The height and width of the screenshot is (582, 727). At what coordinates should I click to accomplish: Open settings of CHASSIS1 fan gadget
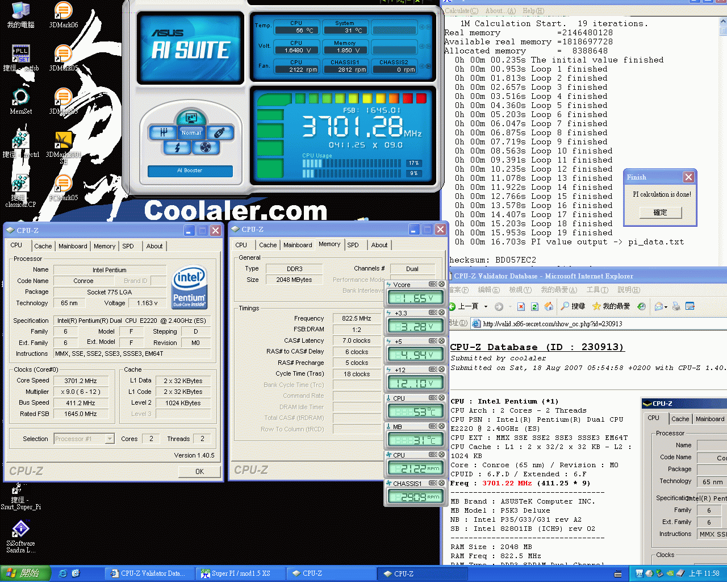click(x=433, y=483)
